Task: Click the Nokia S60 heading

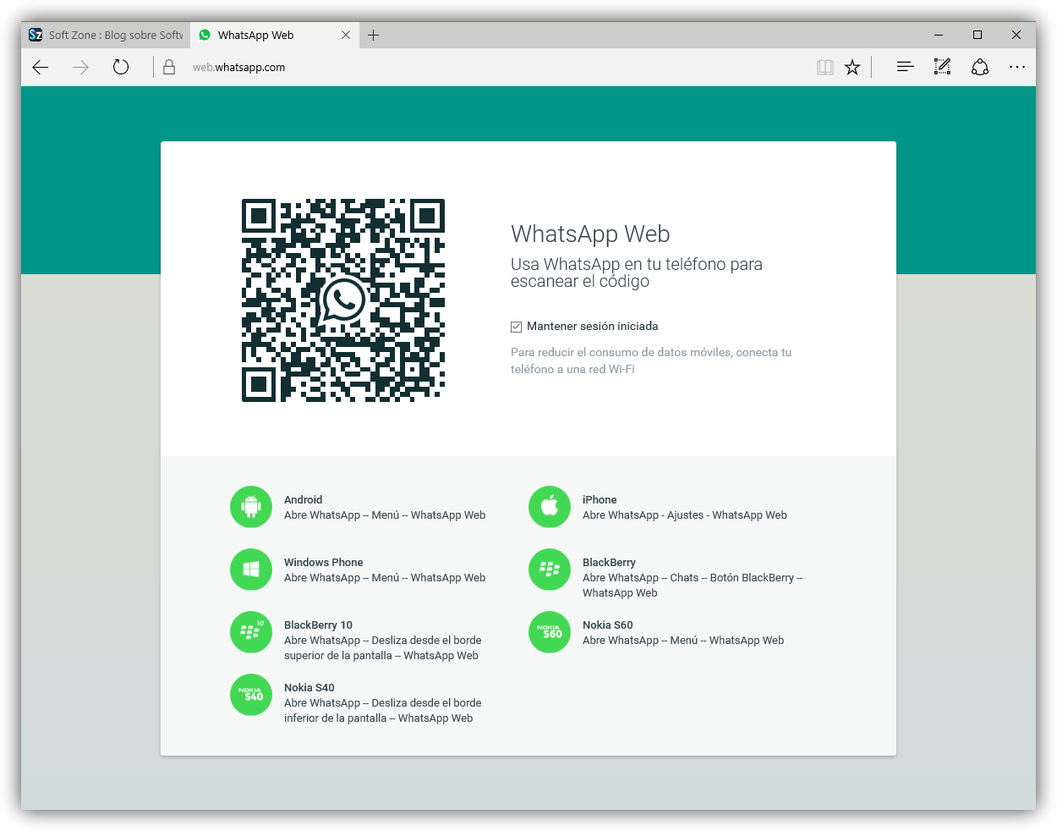Action: tap(607, 625)
